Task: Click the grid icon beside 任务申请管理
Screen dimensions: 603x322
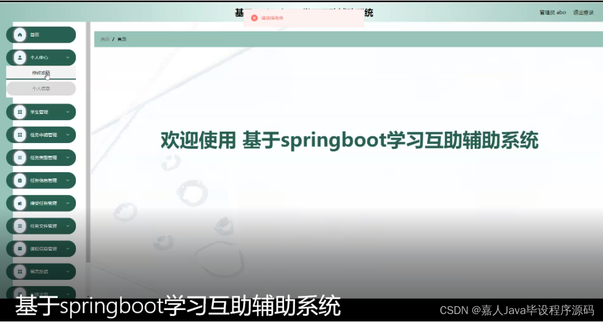Action: [20, 135]
